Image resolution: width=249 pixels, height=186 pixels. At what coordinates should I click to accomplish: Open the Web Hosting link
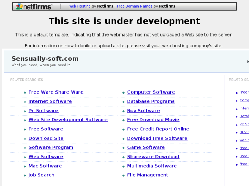(80, 6)
